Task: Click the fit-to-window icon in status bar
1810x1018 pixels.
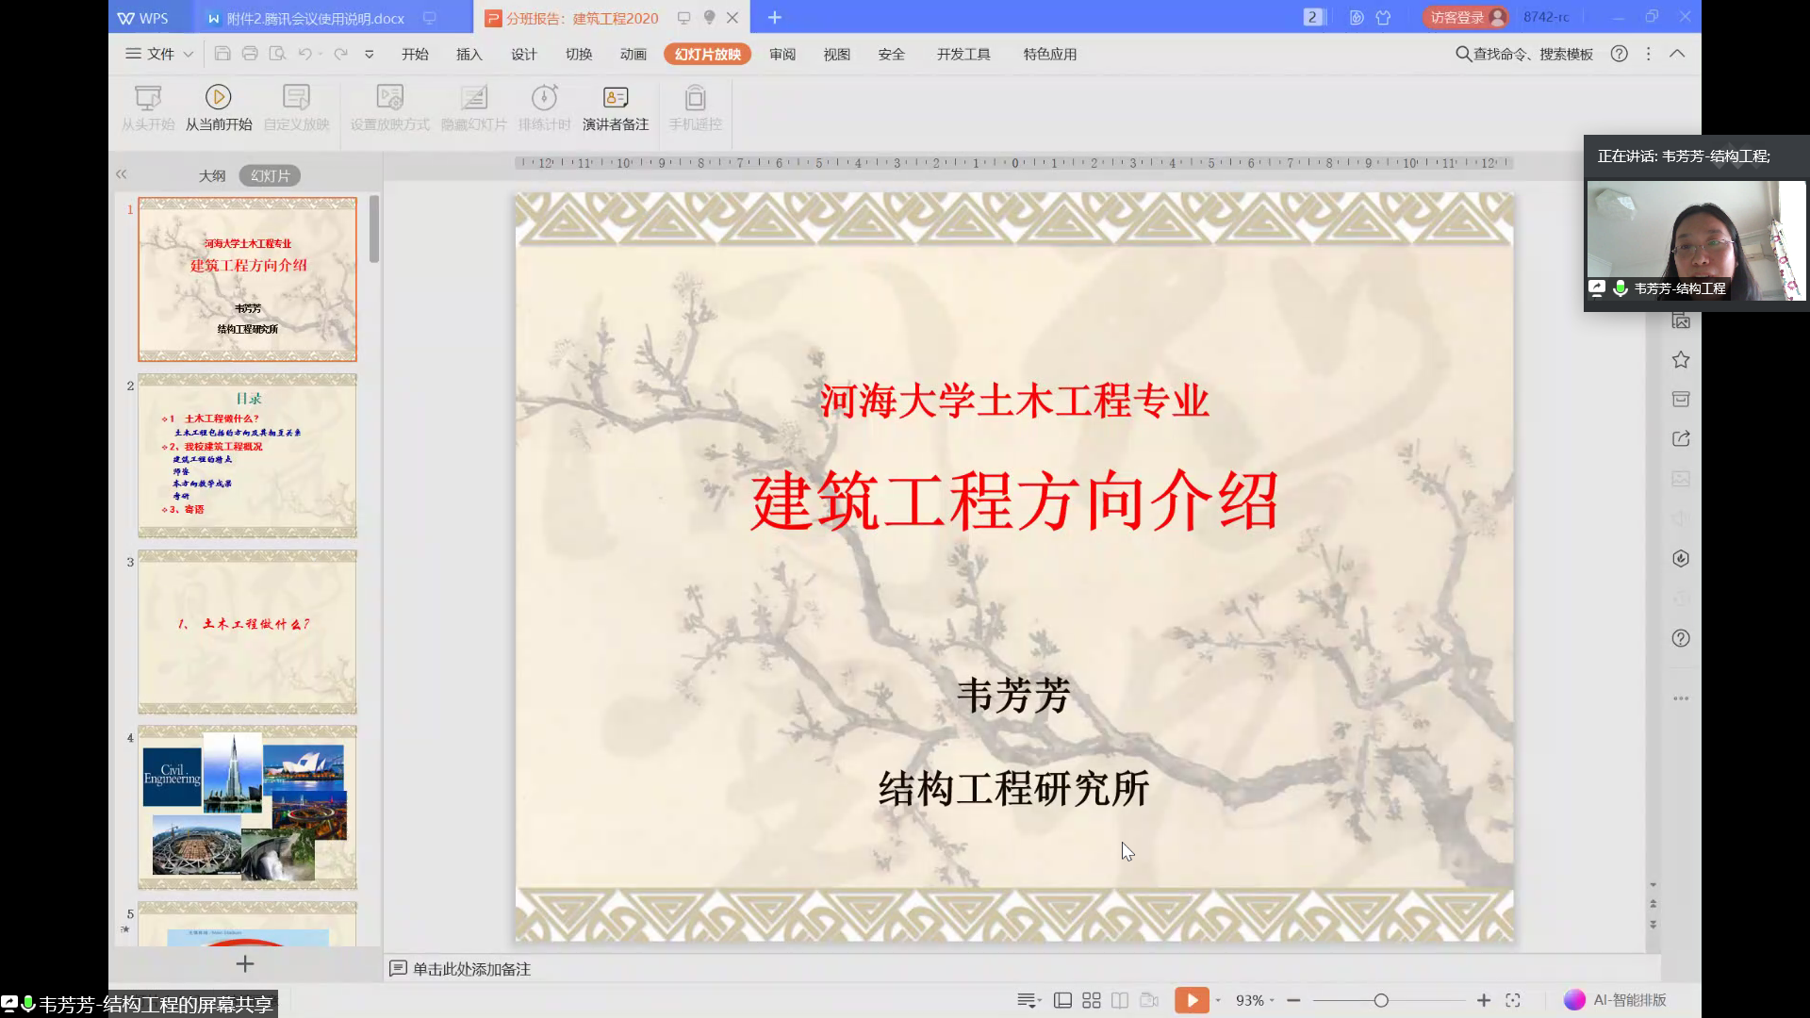Action: [x=1513, y=1000]
